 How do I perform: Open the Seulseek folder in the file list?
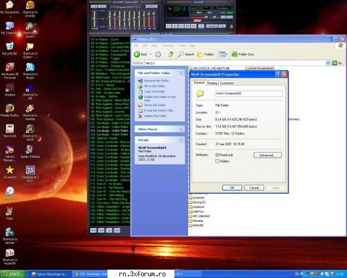coord(196,198)
